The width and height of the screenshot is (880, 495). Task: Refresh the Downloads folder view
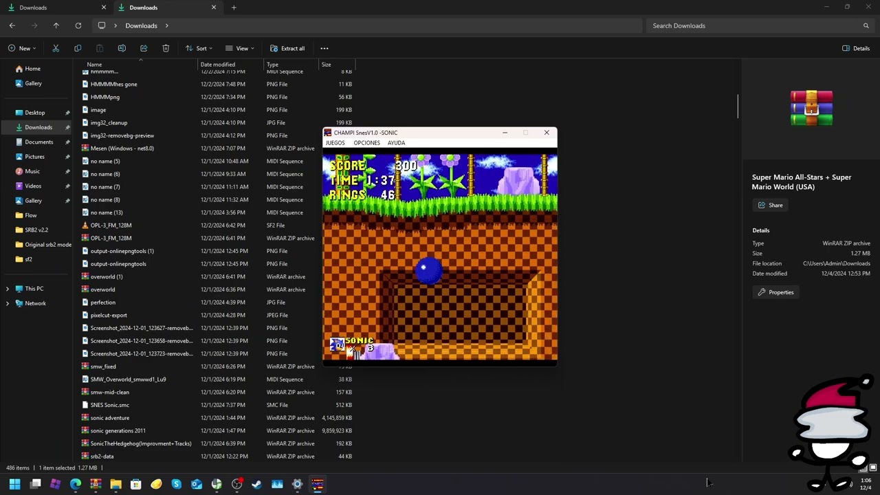[x=78, y=25]
